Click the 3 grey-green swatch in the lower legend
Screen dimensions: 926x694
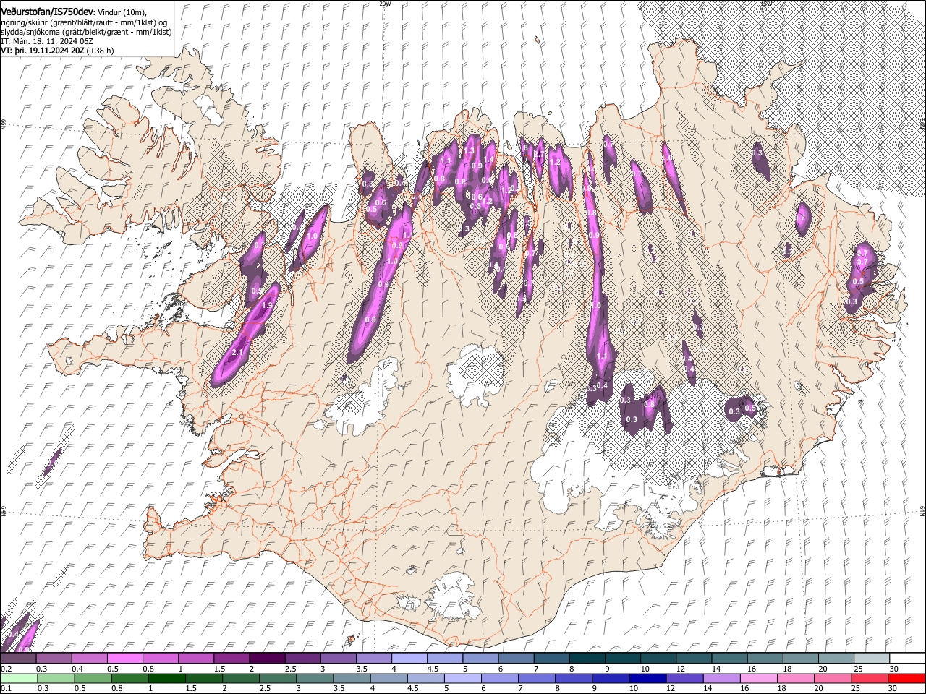click(315, 678)
